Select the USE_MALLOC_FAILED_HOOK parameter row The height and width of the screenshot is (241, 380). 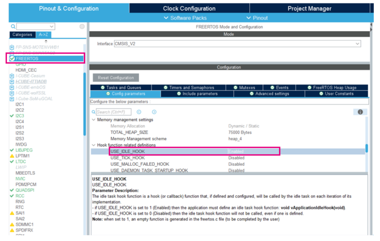228,164
